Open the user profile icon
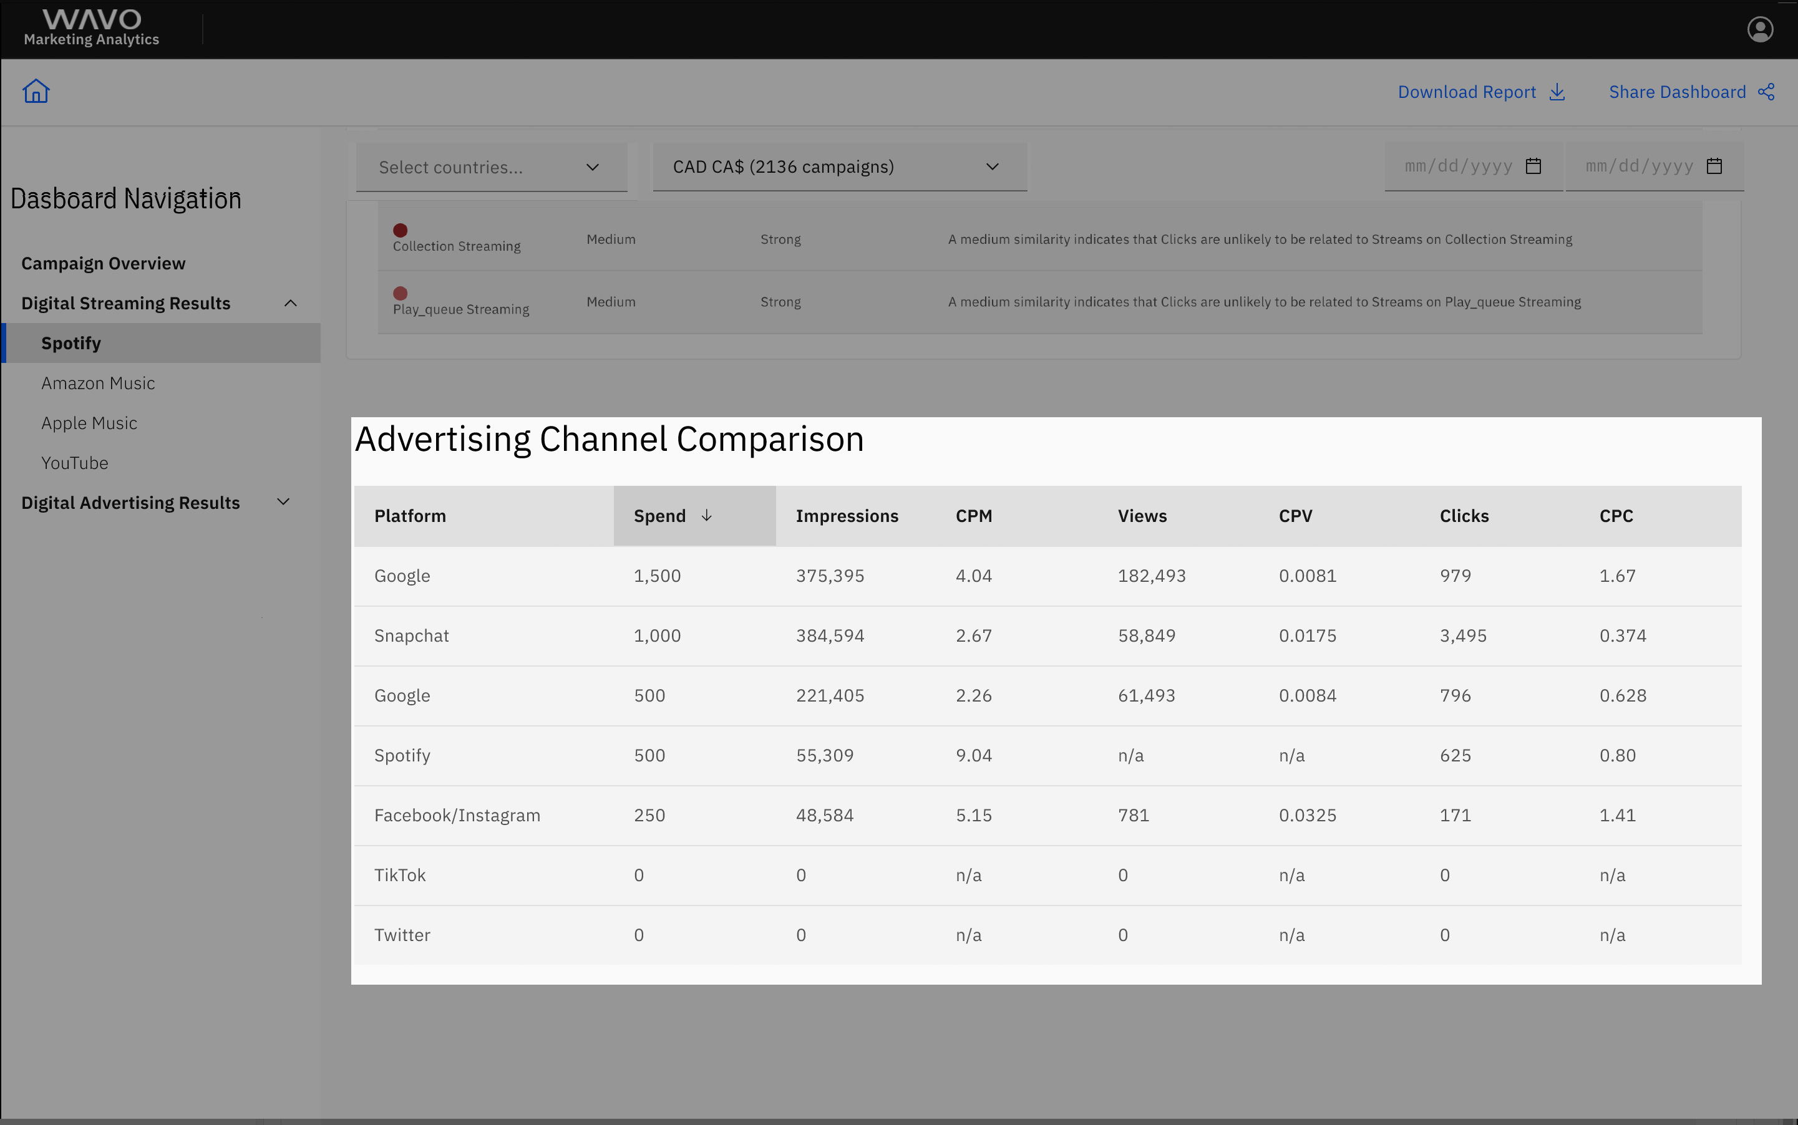The height and width of the screenshot is (1125, 1798). pos(1760,29)
